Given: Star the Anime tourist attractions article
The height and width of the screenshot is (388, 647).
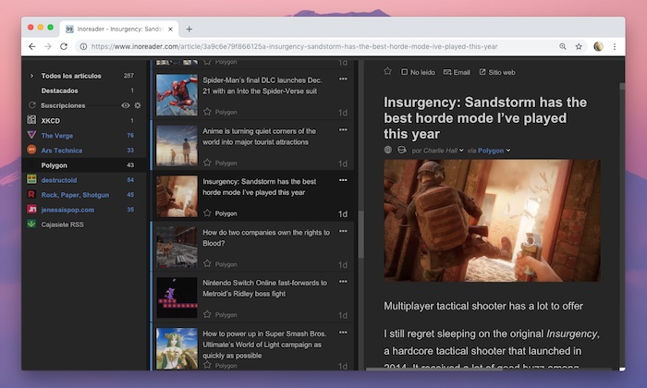Looking at the screenshot, I should 207,163.
